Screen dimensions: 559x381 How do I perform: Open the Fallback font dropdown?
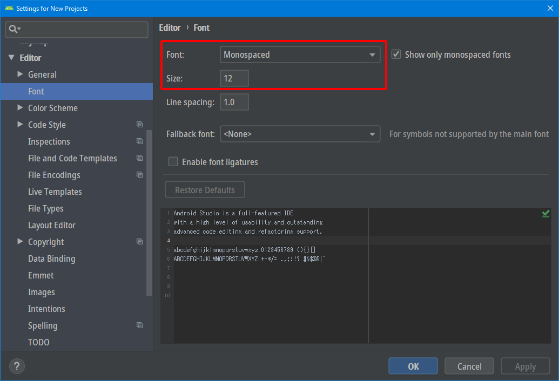coord(300,134)
